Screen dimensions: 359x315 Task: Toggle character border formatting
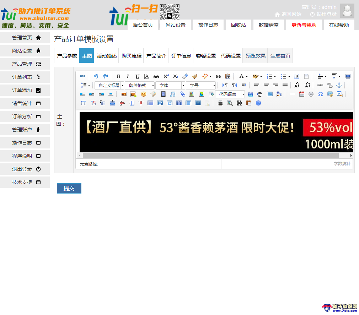tap(147, 76)
